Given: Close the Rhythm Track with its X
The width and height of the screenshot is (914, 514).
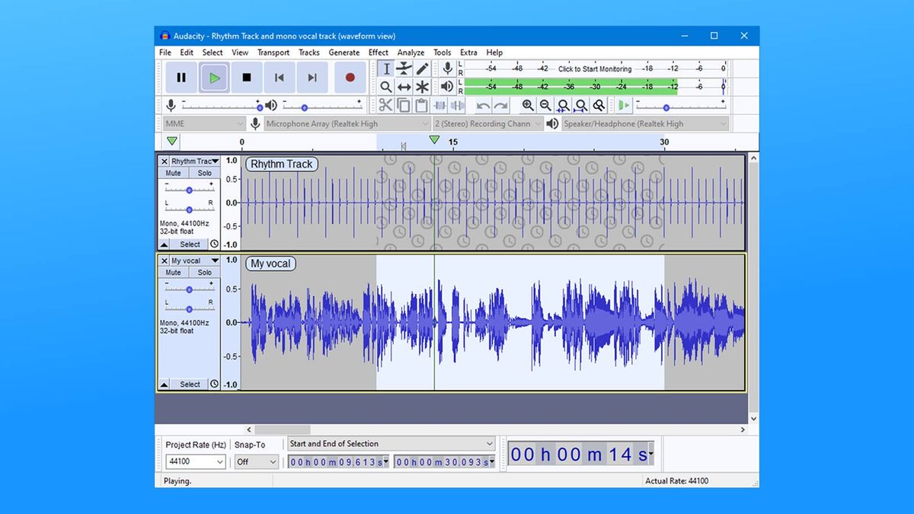Looking at the screenshot, I should [164, 161].
